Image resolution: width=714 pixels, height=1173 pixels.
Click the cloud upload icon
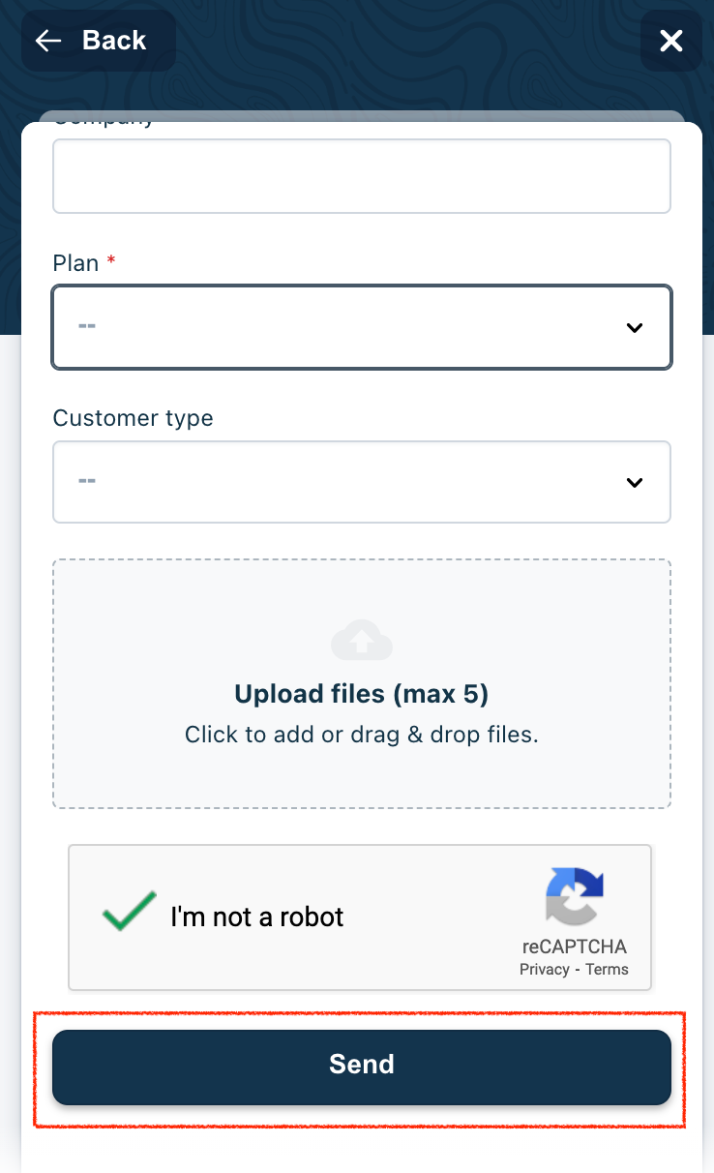(x=362, y=641)
